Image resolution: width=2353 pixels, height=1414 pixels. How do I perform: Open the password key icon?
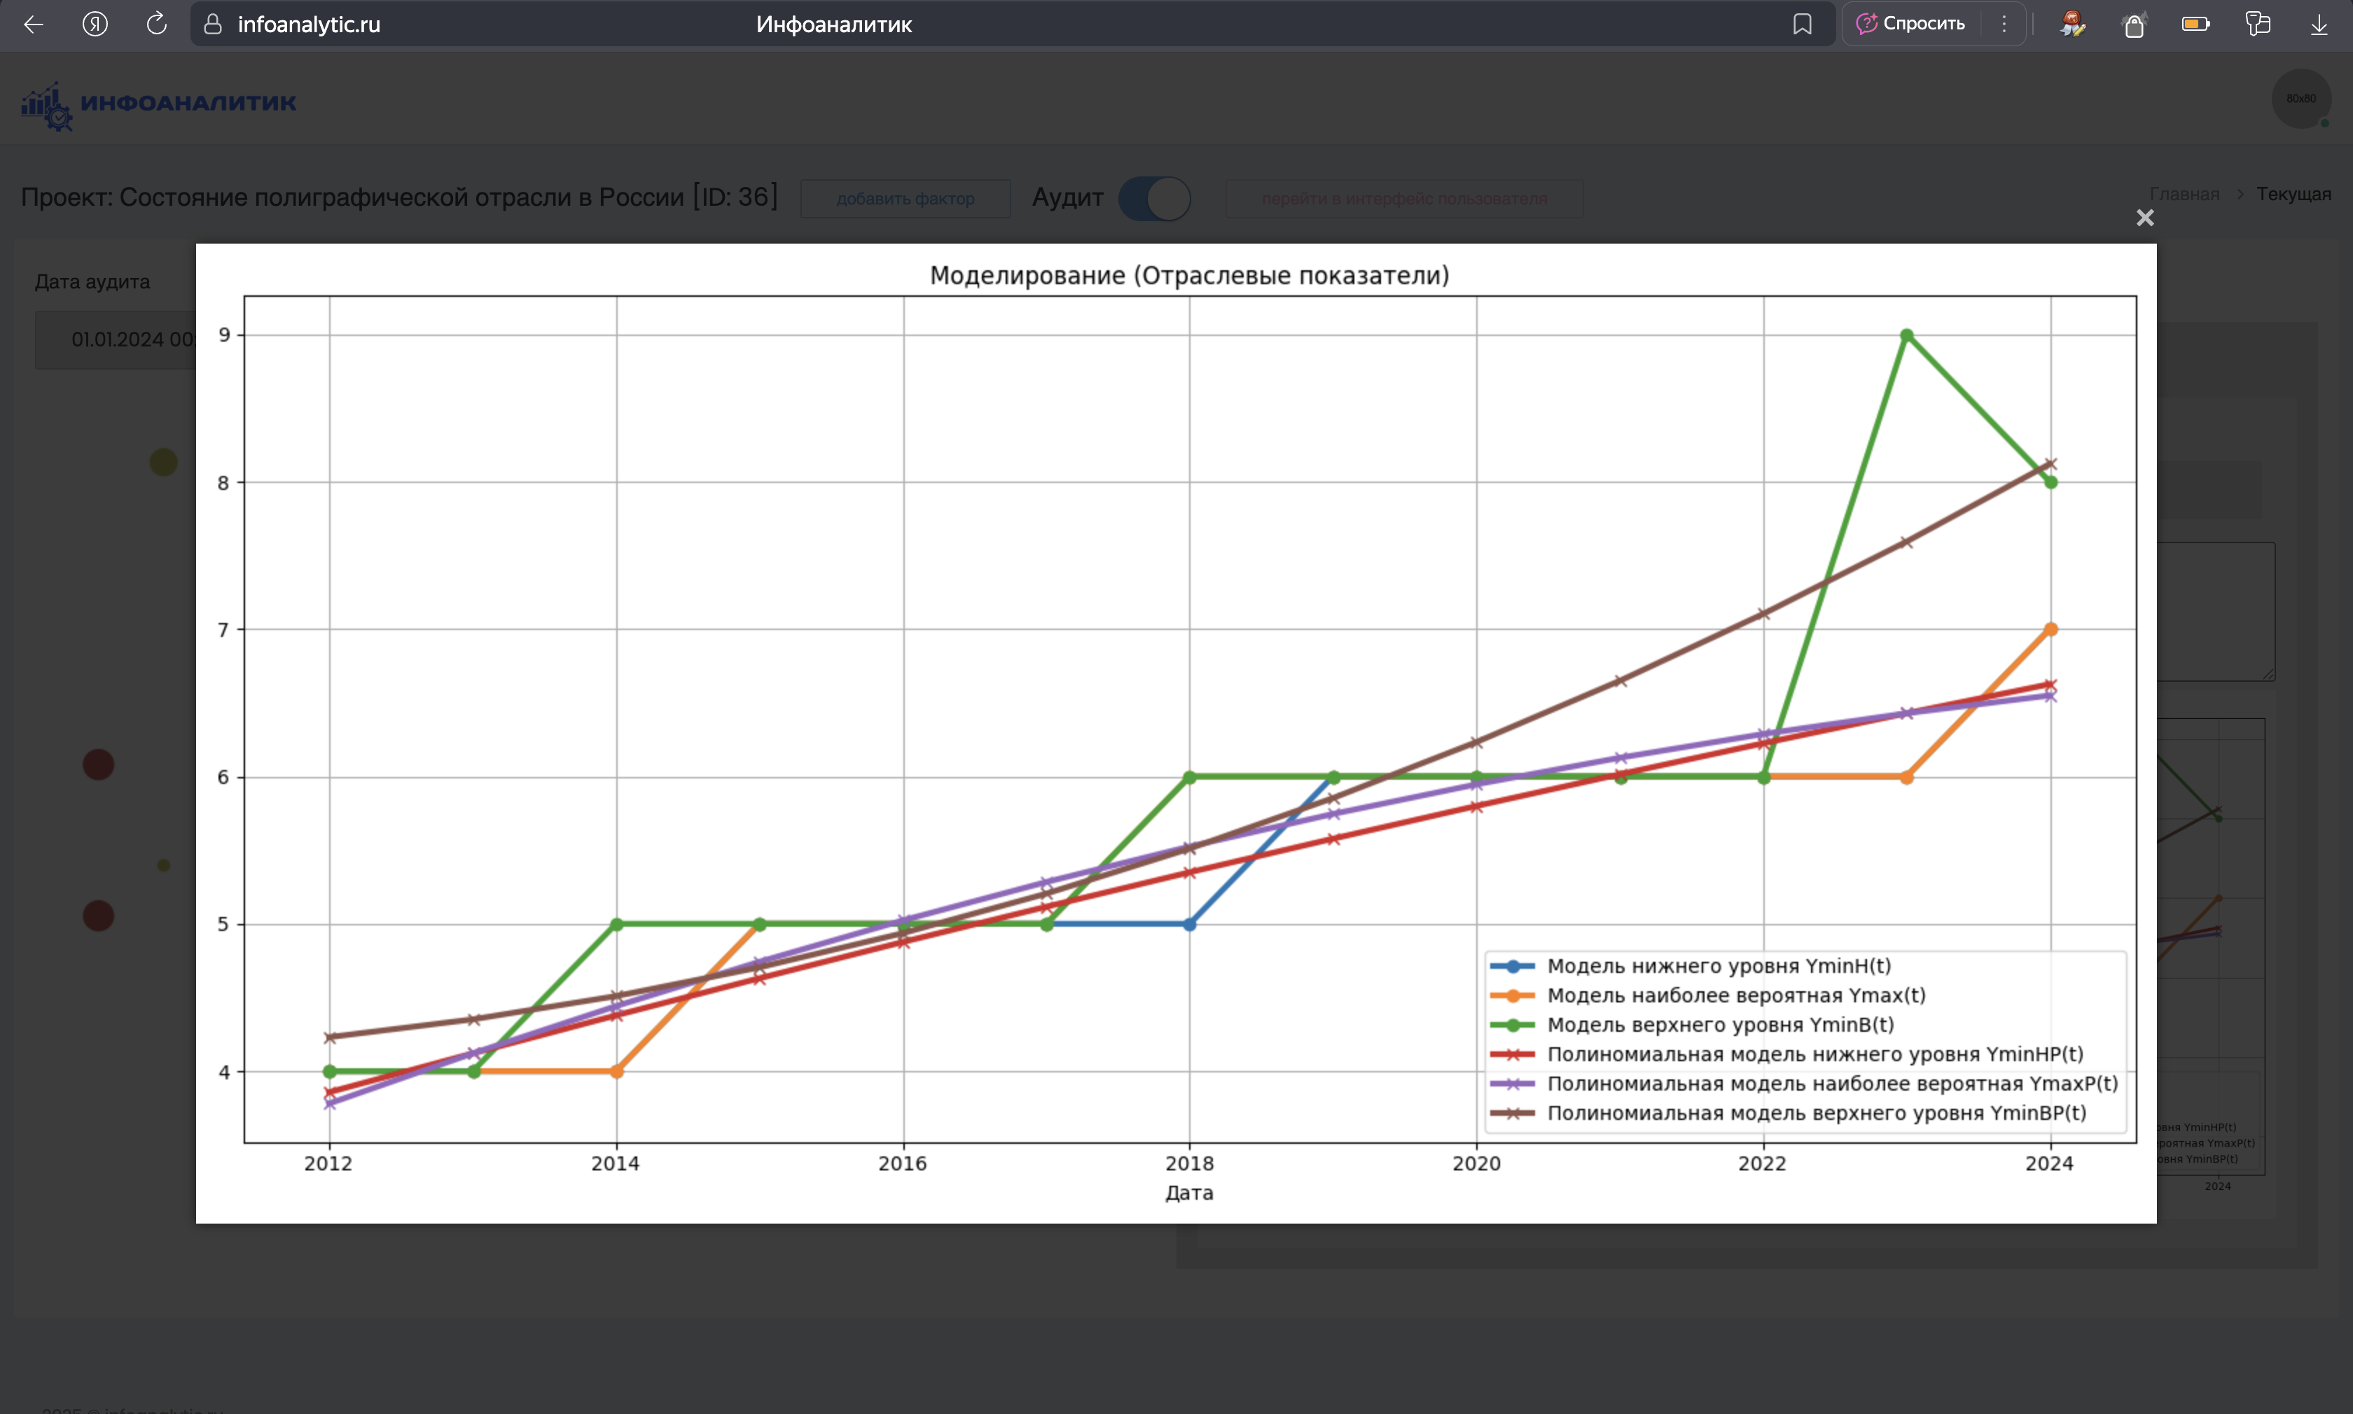[2257, 24]
